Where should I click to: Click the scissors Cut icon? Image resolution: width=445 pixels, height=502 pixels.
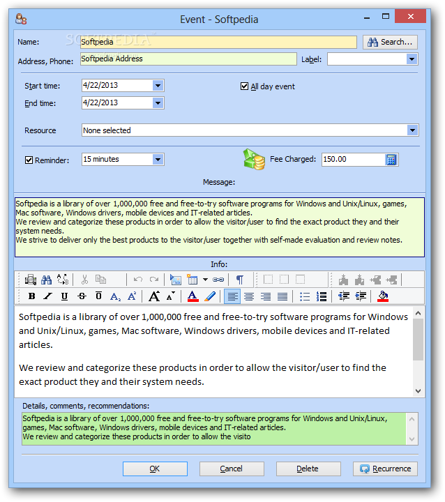click(84, 280)
